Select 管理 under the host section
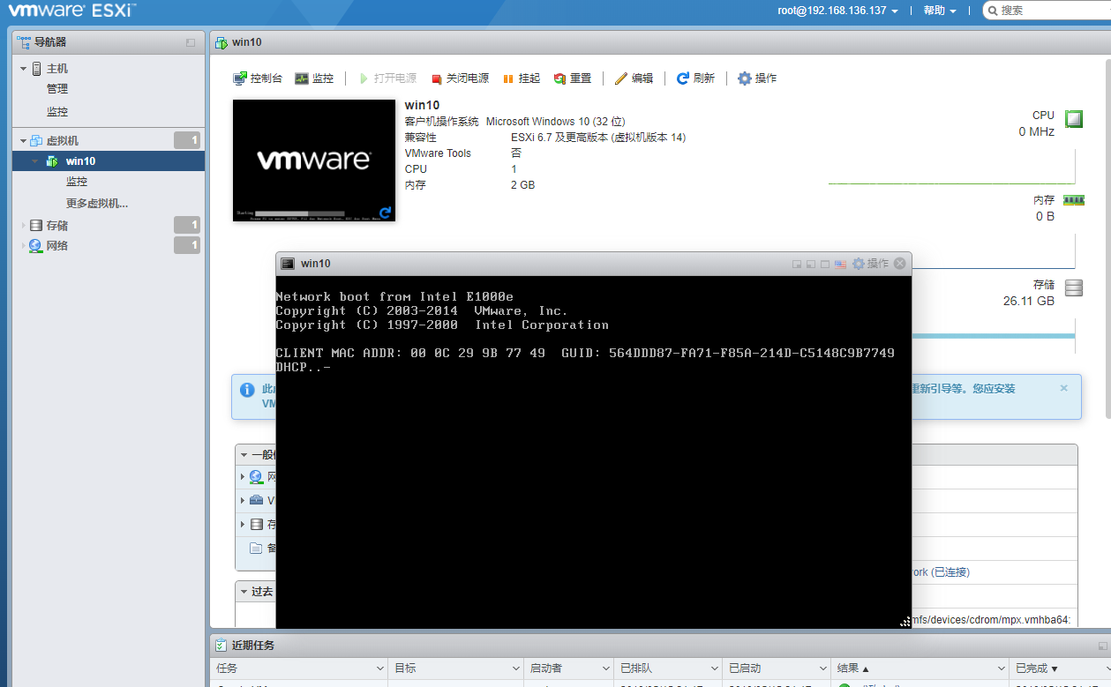 57,89
